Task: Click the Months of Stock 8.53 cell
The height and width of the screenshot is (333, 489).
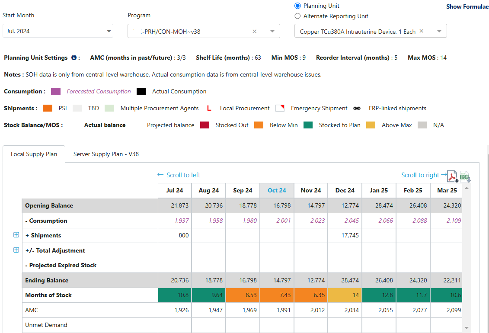Action: [x=243, y=295]
